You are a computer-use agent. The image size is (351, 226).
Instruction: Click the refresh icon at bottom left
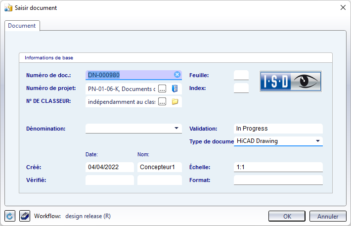10,216
